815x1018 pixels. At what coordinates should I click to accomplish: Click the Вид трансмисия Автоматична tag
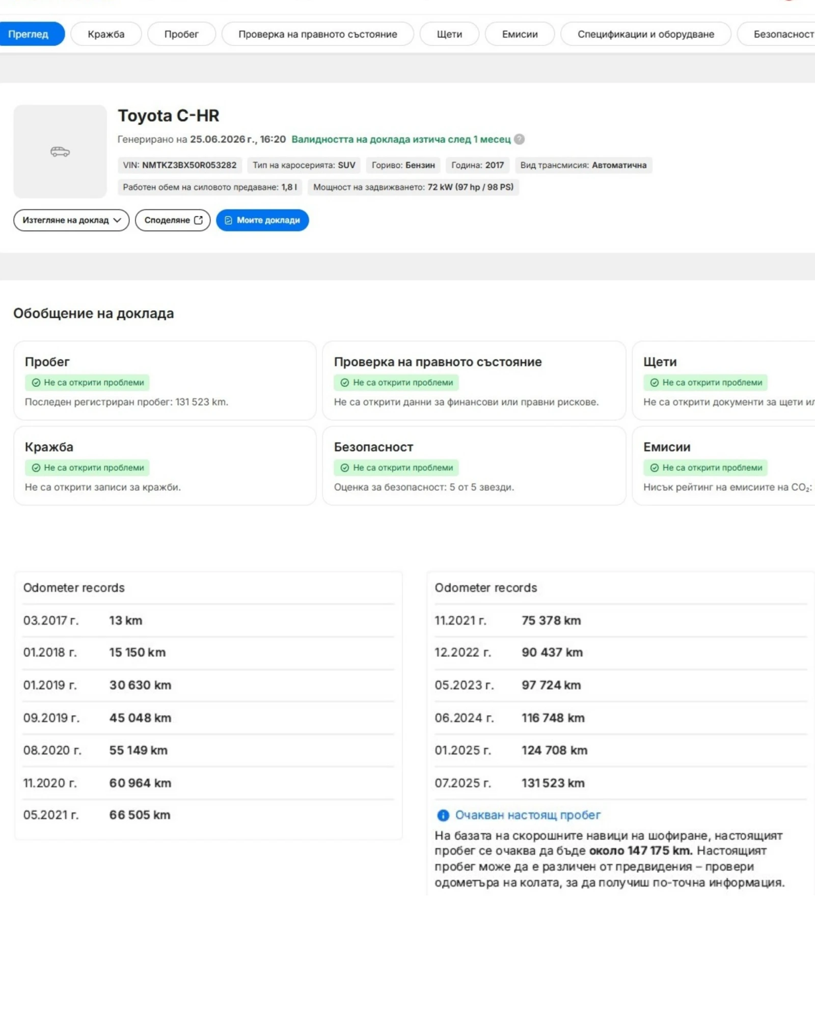coord(583,165)
